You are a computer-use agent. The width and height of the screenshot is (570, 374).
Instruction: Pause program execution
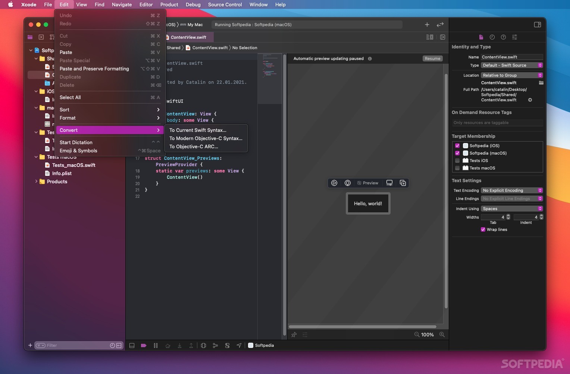[x=156, y=345]
